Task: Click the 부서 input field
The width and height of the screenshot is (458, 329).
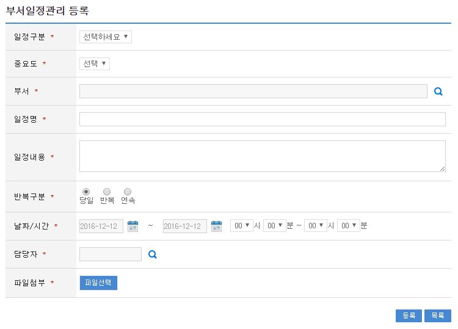Action: 253,92
